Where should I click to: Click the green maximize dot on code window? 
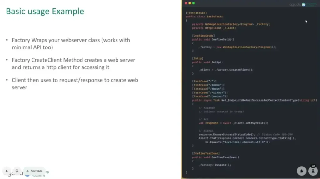coord(193,3)
